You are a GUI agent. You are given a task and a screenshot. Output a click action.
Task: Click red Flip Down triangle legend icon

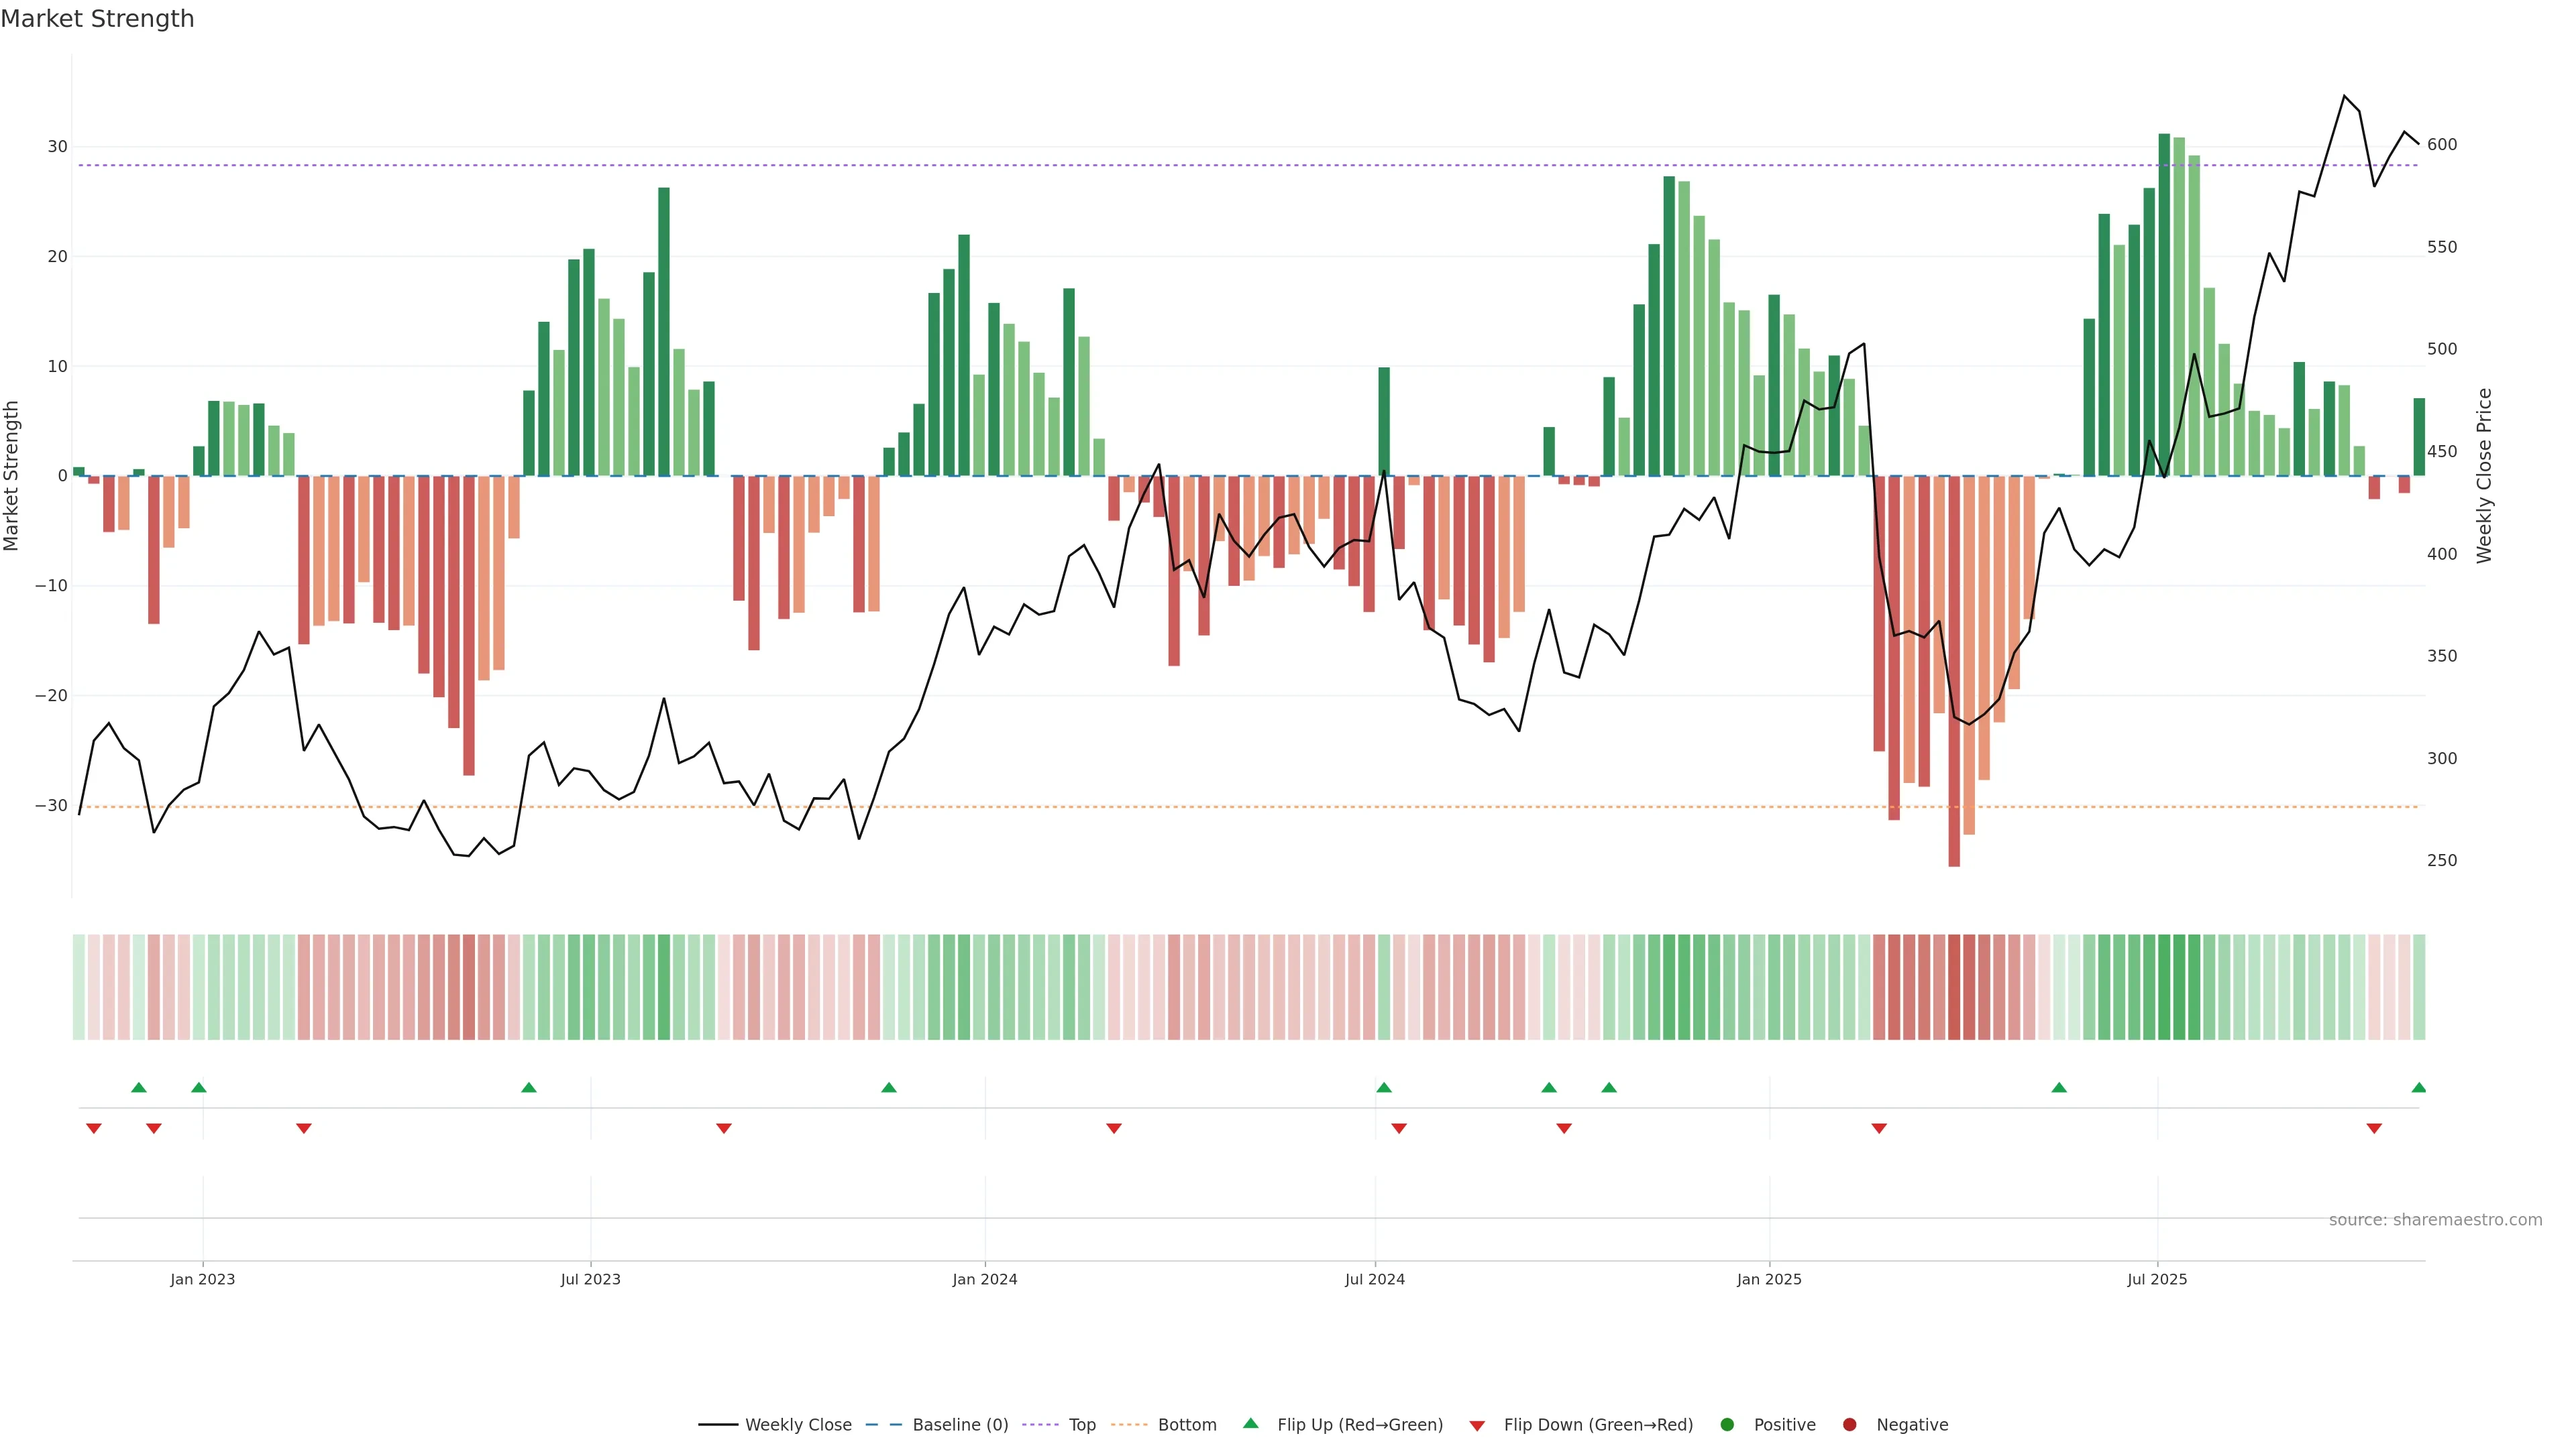1477,1425
